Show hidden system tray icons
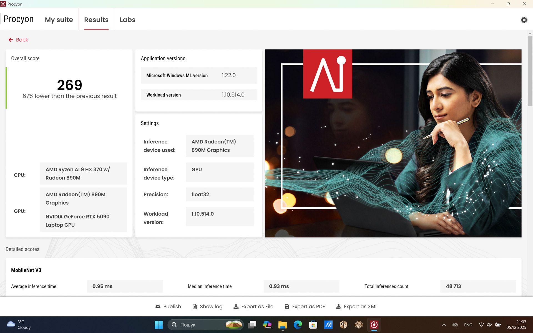Viewport: 533px width, 333px height. [444, 325]
